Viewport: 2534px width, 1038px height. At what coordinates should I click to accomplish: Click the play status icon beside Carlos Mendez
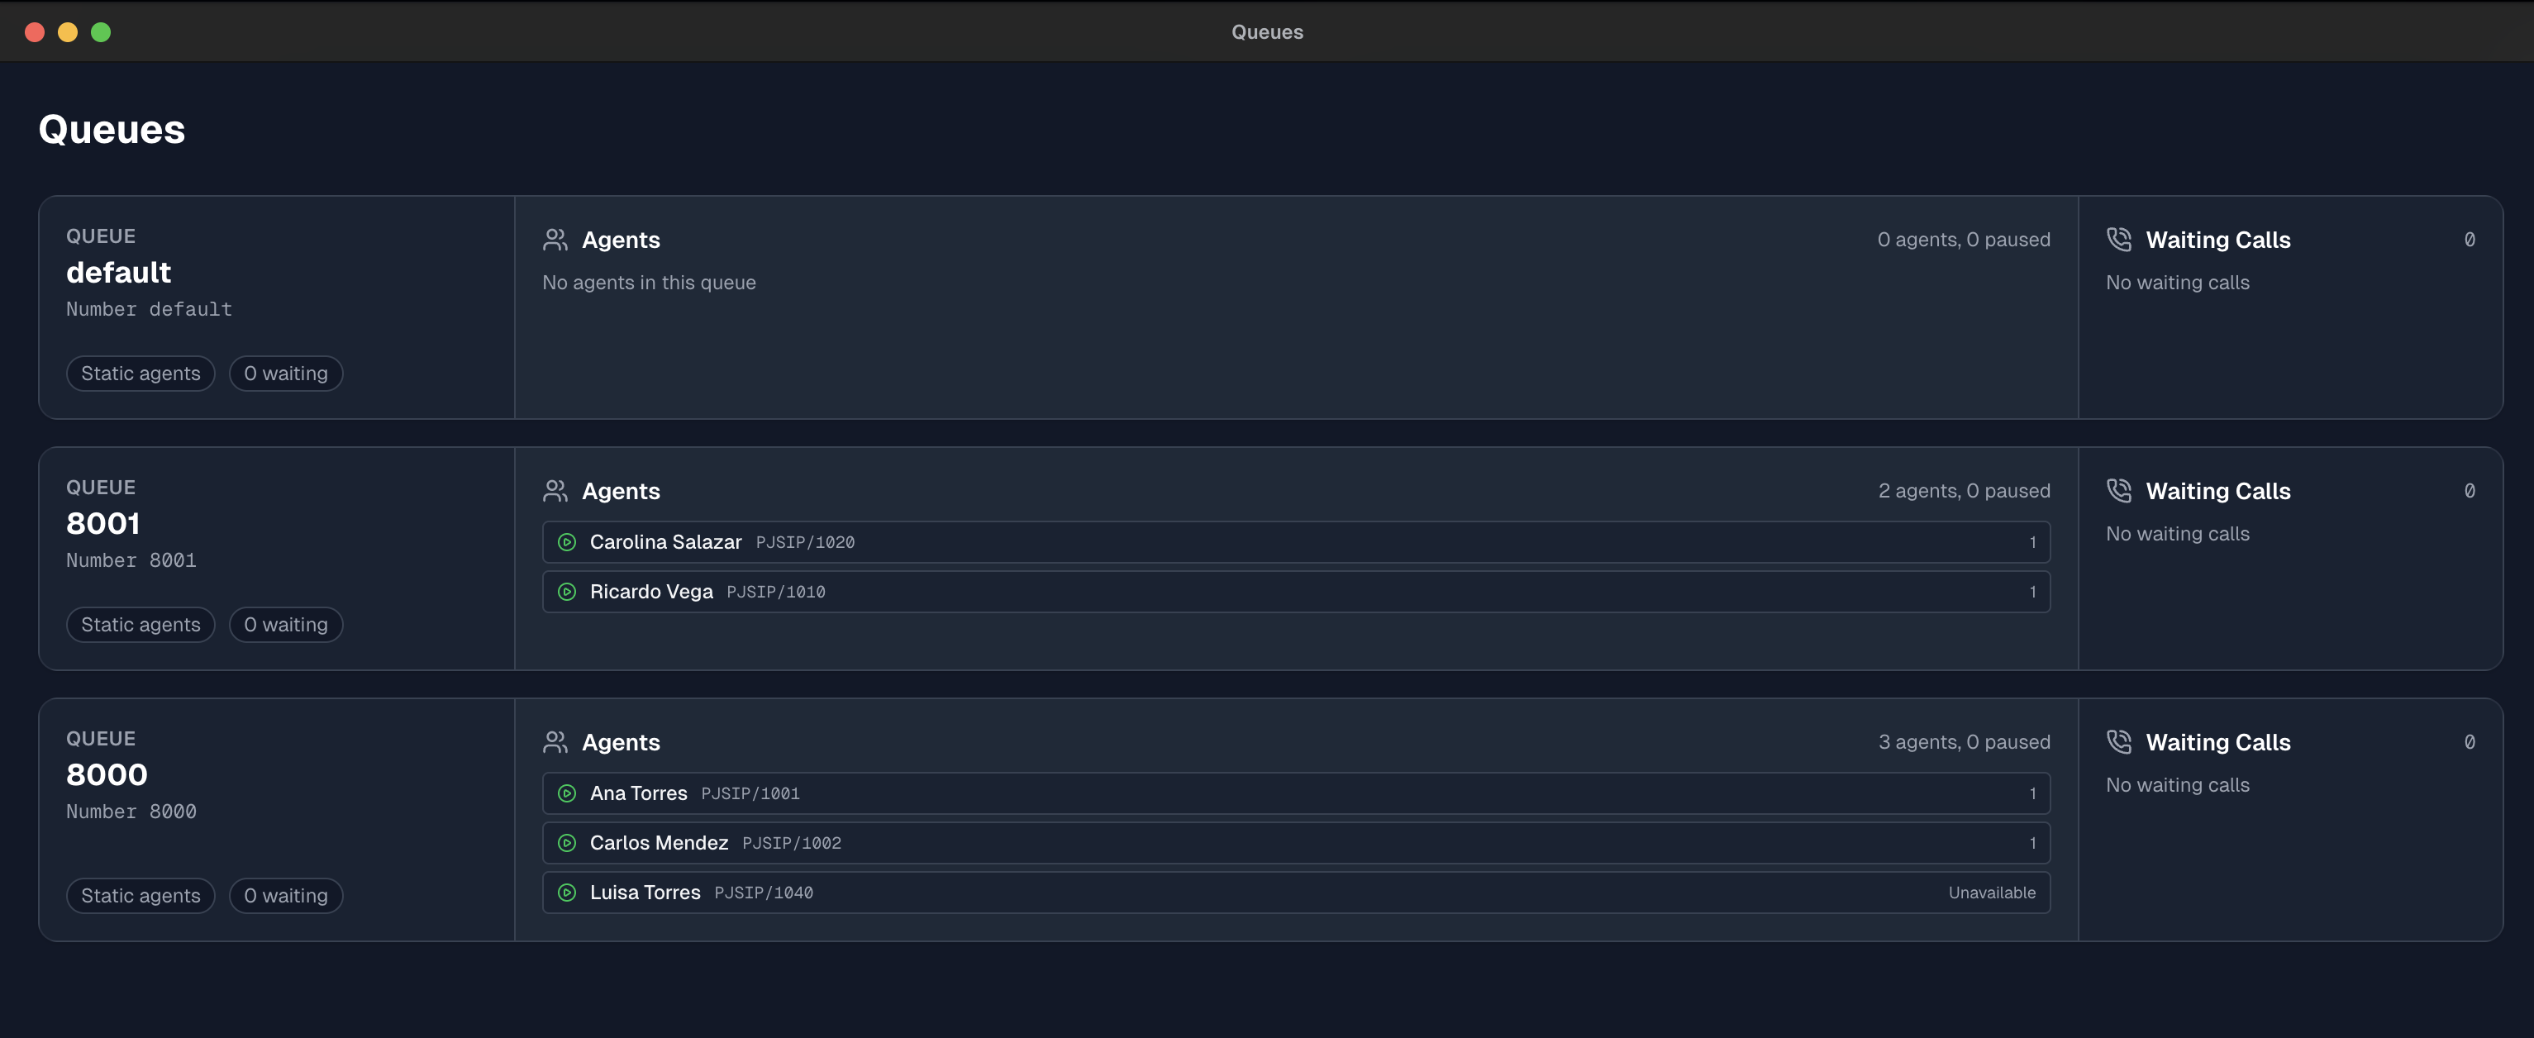567,843
